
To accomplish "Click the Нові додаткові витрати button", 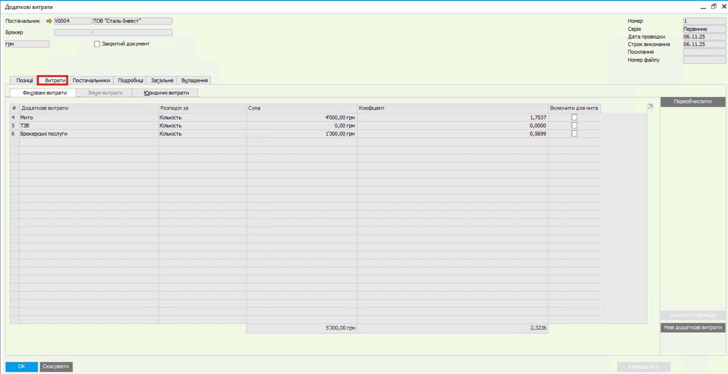I will click(x=693, y=328).
